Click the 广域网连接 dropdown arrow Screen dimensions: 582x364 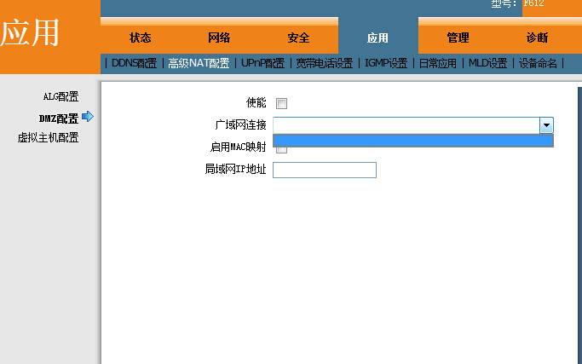coord(546,125)
